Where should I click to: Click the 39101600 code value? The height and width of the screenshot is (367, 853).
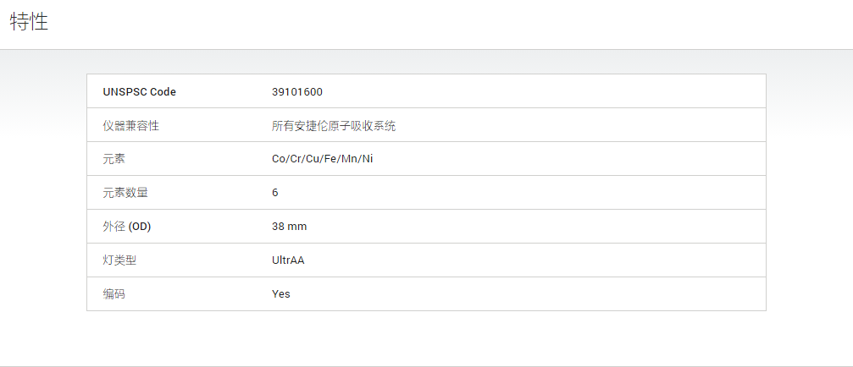(x=297, y=92)
